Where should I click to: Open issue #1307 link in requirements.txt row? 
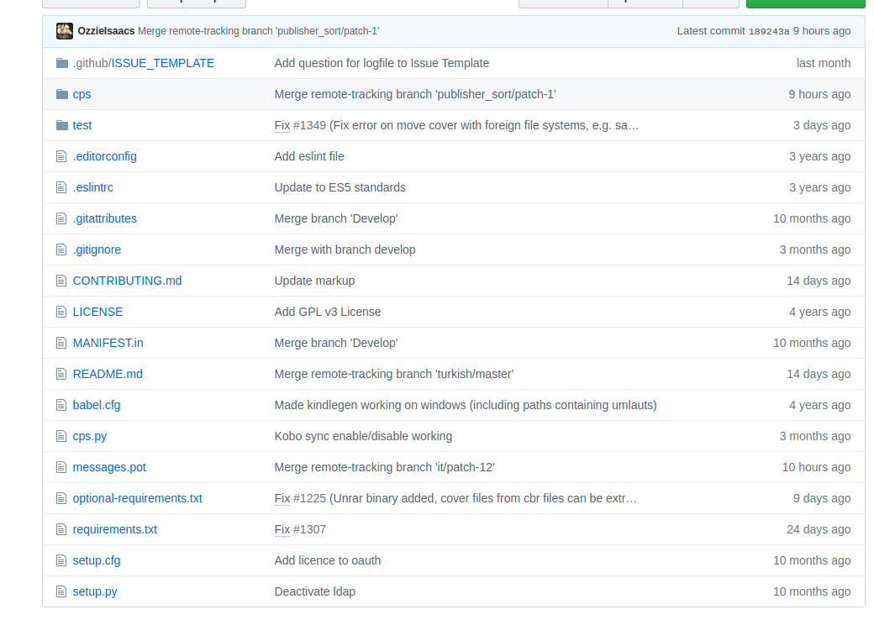click(x=309, y=529)
